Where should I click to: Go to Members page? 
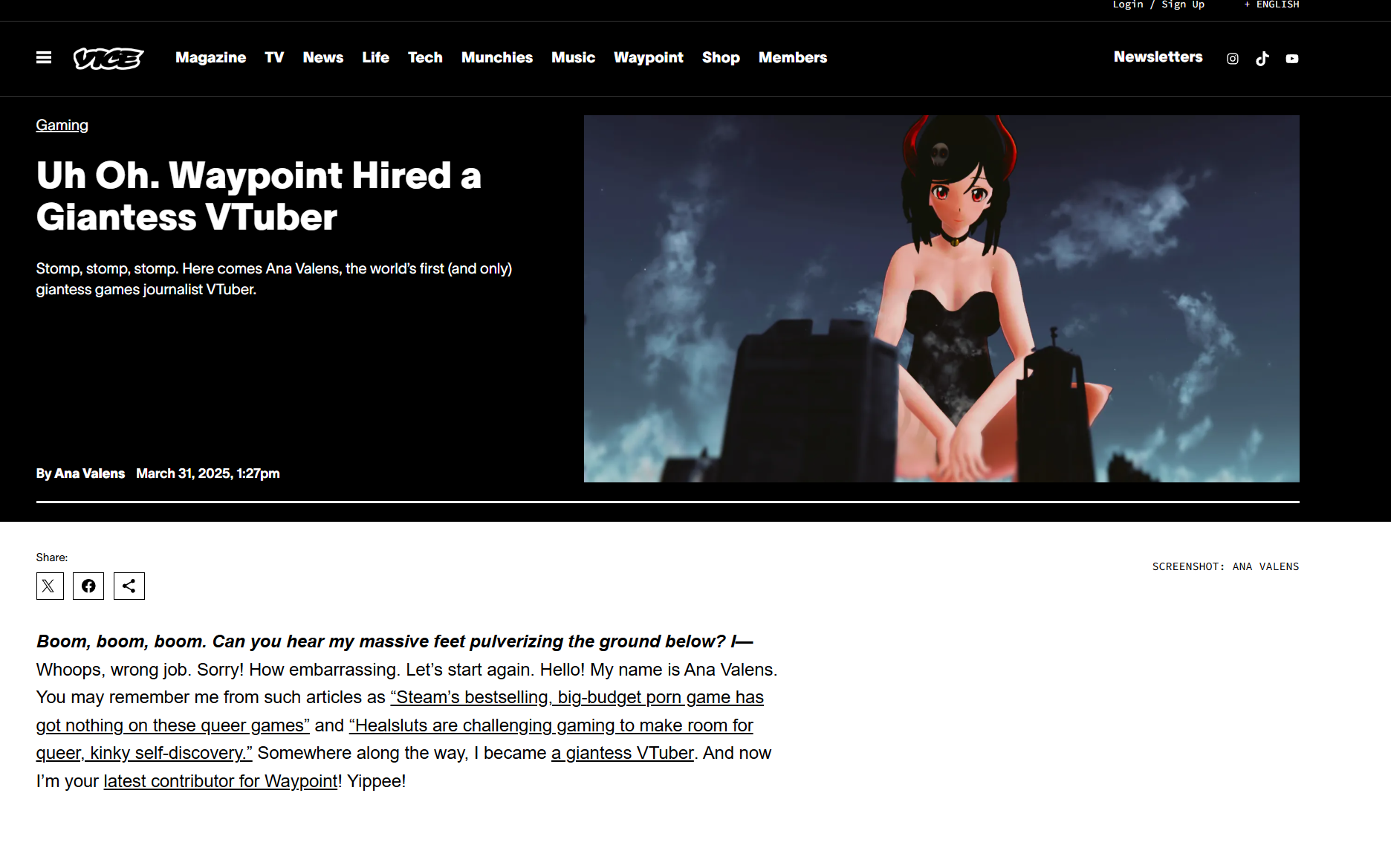pyautogui.click(x=793, y=57)
